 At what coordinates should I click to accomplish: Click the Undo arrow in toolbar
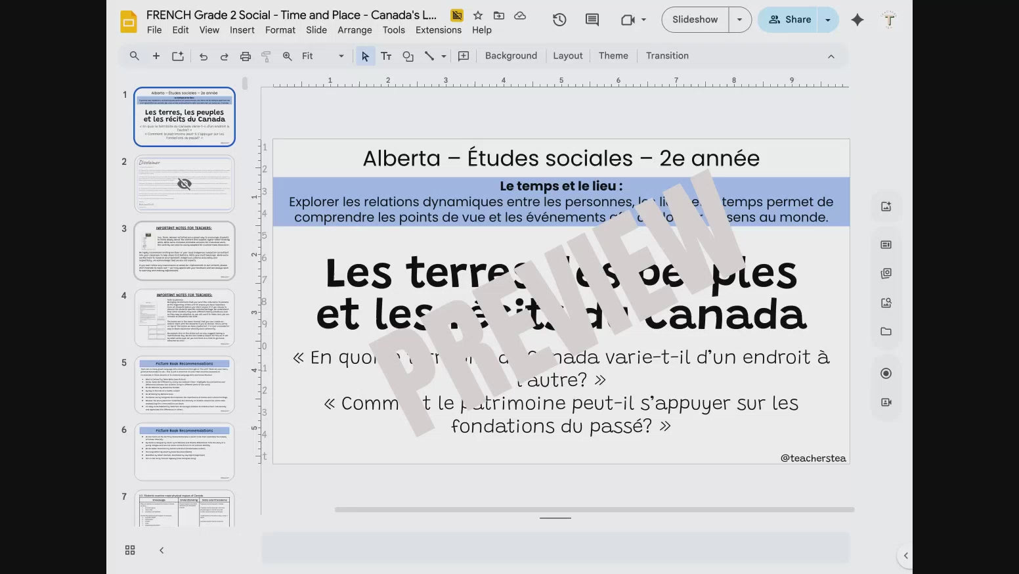pyautogui.click(x=204, y=56)
